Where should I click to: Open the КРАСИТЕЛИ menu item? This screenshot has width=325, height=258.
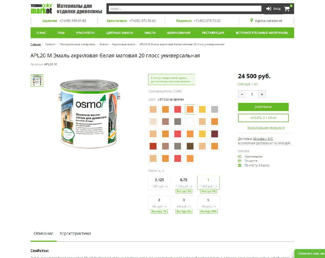coord(85,33)
